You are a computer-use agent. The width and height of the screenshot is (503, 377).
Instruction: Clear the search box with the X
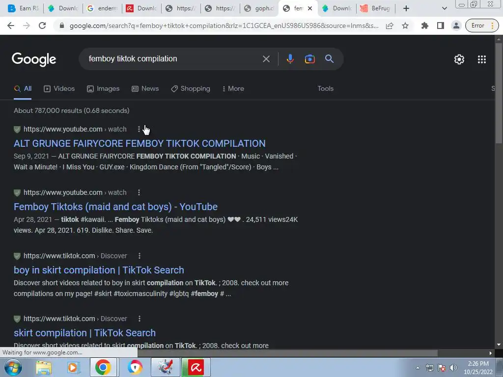click(x=266, y=59)
